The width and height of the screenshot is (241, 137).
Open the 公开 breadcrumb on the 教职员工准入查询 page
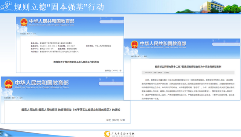[34, 34]
